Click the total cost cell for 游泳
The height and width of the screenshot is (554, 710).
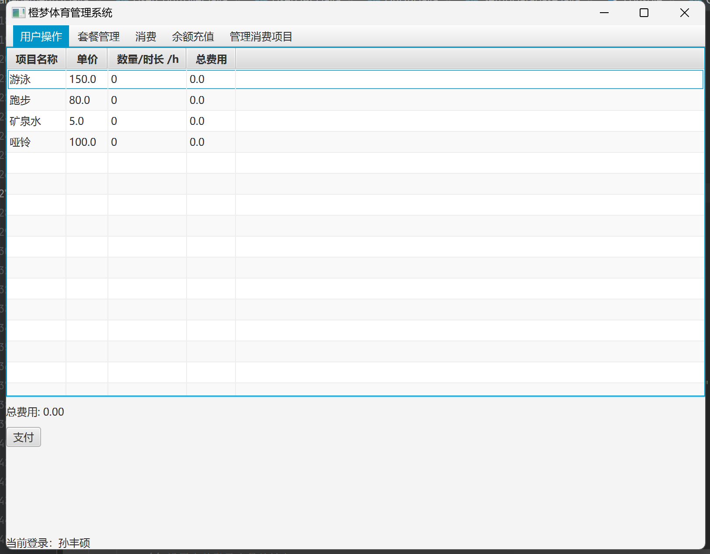pos(211,79)
